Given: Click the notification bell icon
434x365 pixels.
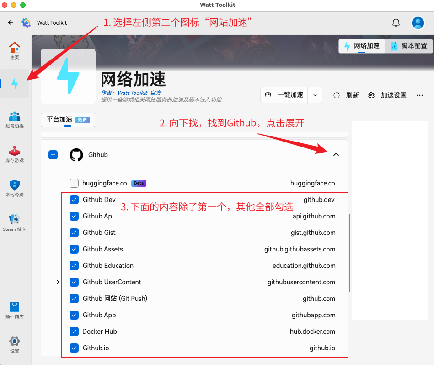Looking at the screenshot, I should click(396, 22).
